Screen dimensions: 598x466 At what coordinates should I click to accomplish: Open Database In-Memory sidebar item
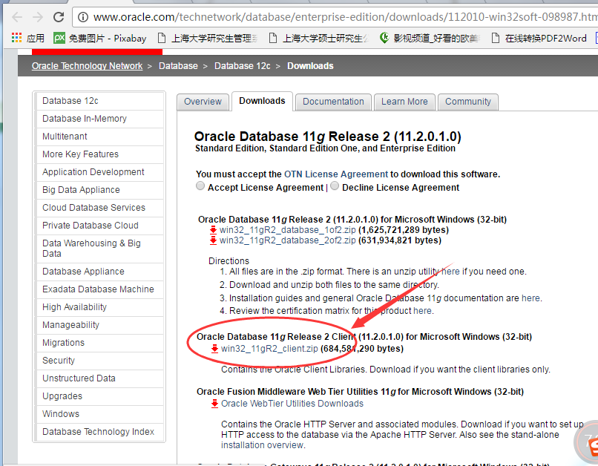(100, 119)
